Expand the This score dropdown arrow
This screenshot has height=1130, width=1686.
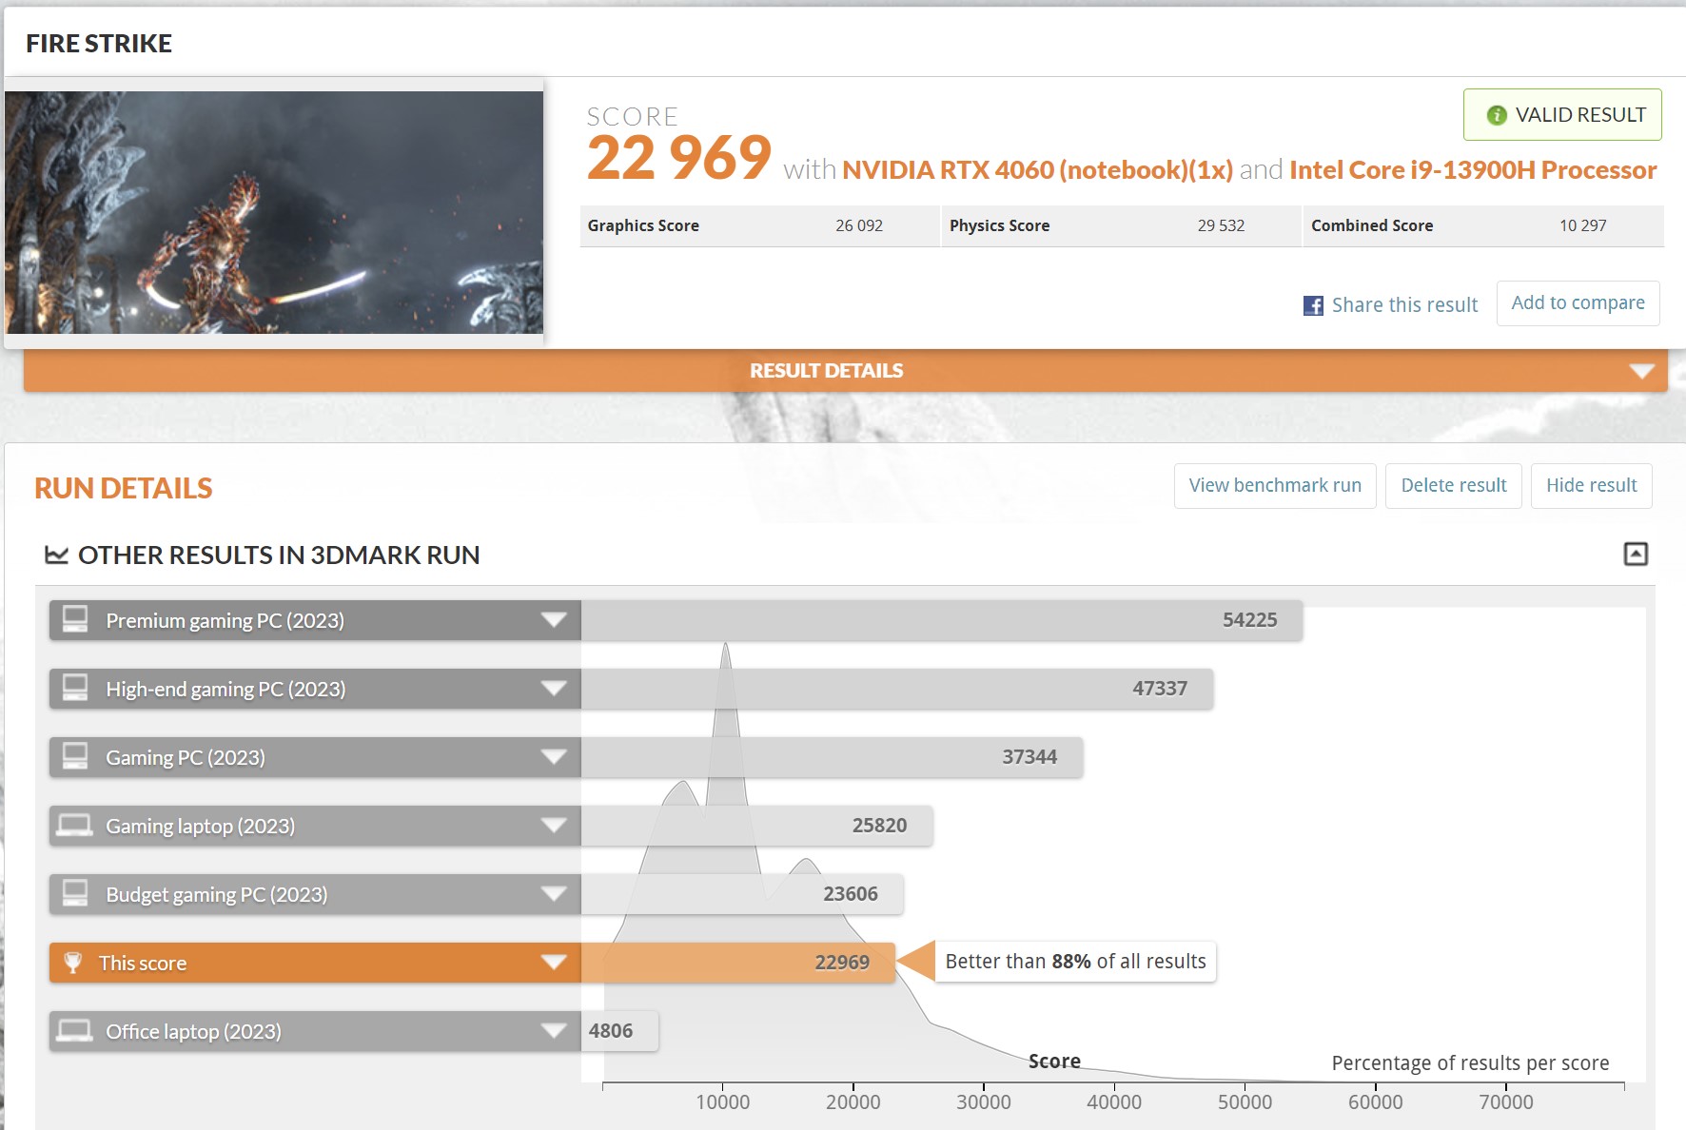click(554, 963)
